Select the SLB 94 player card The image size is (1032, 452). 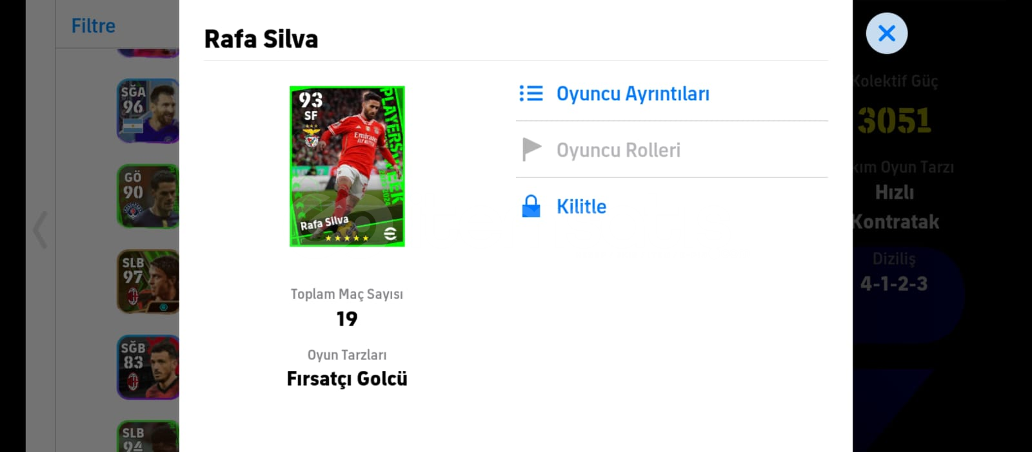[x=148, y=437]
